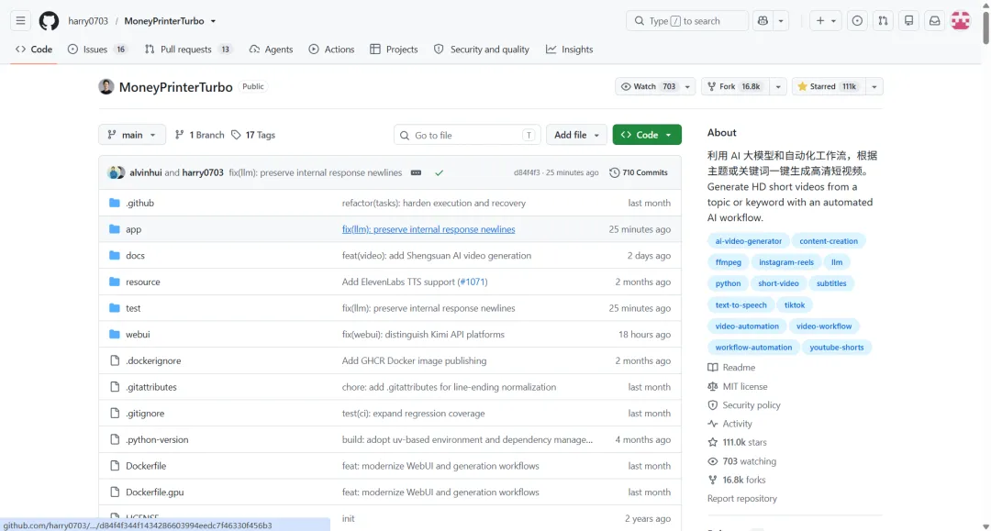This screenshot has height=531, width=991.
Task: View 1 Branch link
Action: tap(200, 135)
